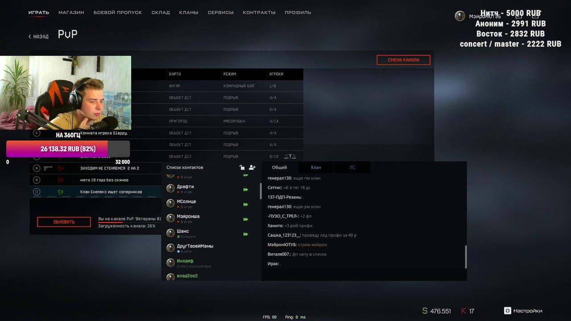The width and height of the screenshot is (571, 321).
Task: Click chat sender name генерал130 first message
Action: [x=280, y=178]
